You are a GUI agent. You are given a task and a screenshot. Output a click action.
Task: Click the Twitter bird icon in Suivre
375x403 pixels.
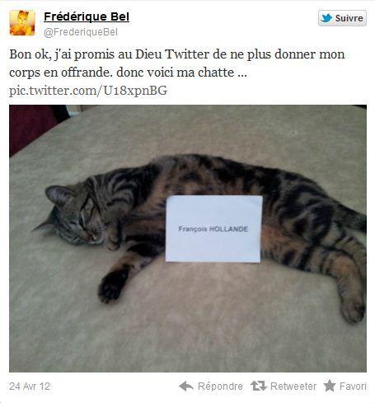(326, 18)
